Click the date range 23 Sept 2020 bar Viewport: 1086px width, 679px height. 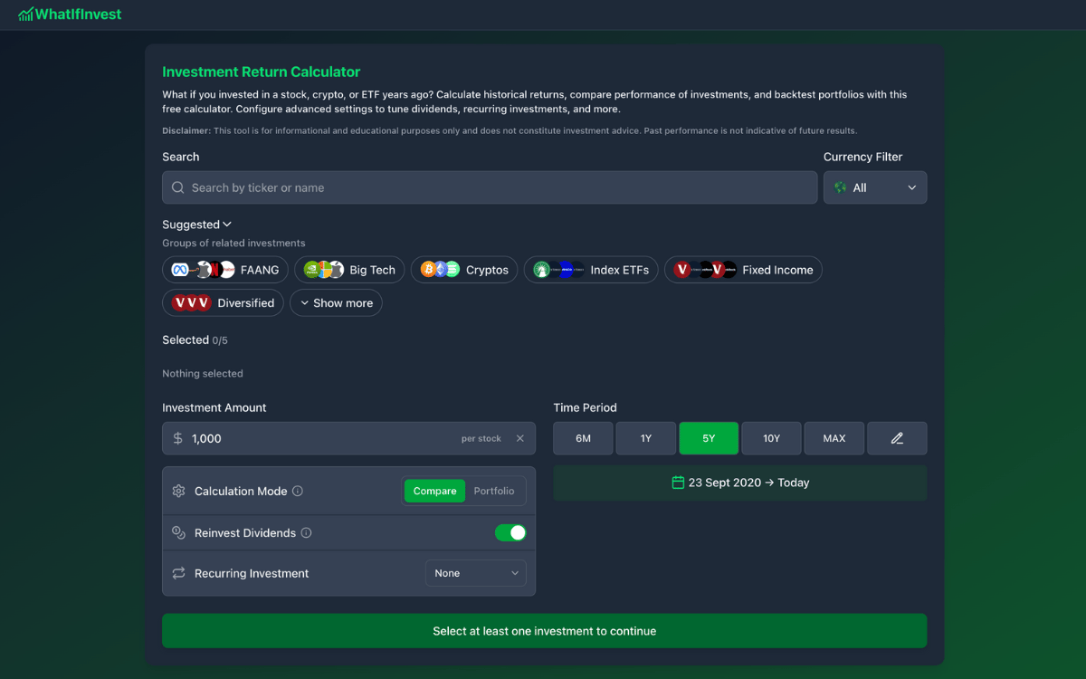click(740, 483)
